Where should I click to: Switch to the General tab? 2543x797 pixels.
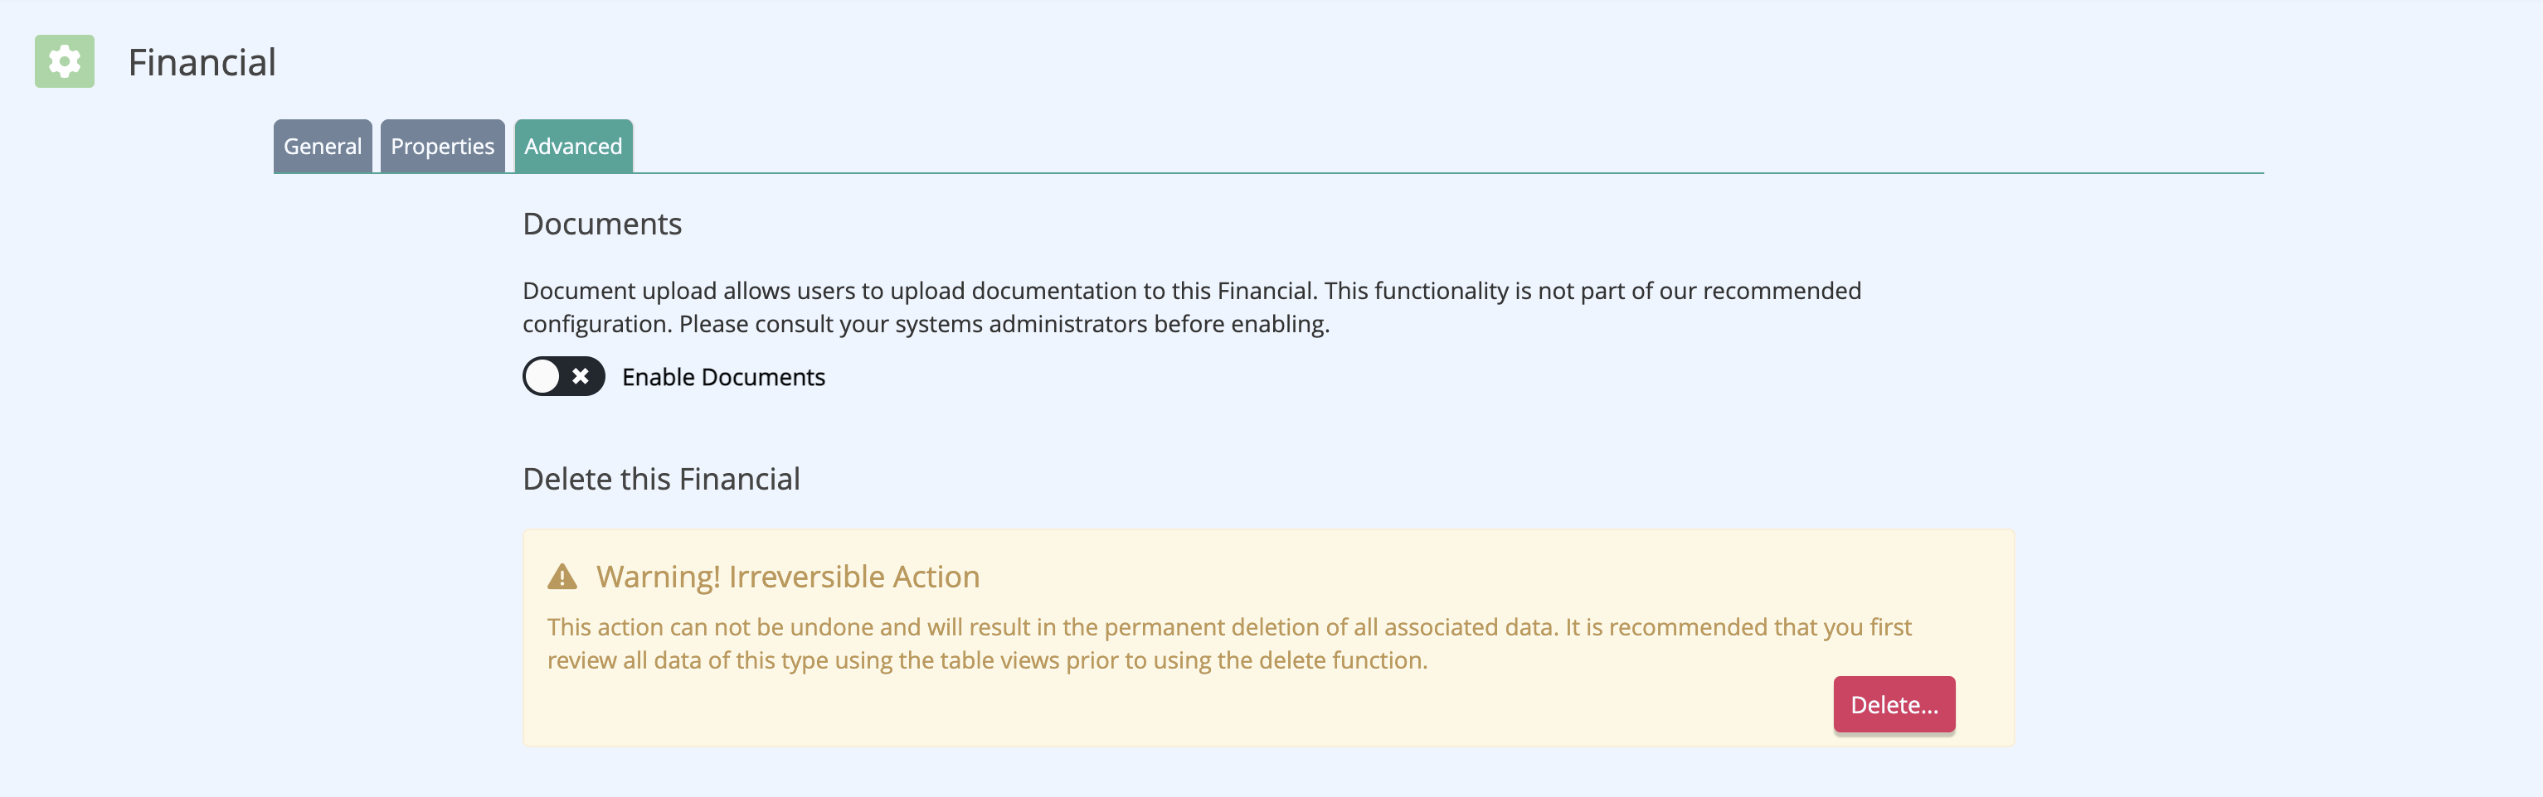(323, 146)
